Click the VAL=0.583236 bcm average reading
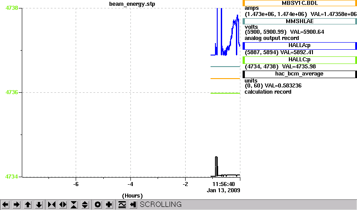 283,86
